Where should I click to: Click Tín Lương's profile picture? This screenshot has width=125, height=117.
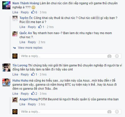click(x=6, y=67)
